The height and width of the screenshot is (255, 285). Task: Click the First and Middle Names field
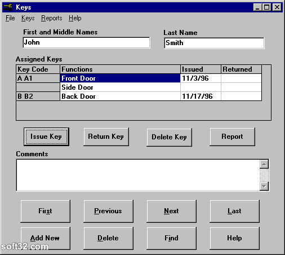tap(86, 42)
